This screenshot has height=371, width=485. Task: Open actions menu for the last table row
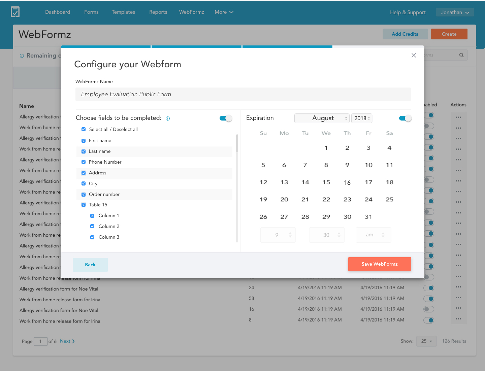[458, 319]
